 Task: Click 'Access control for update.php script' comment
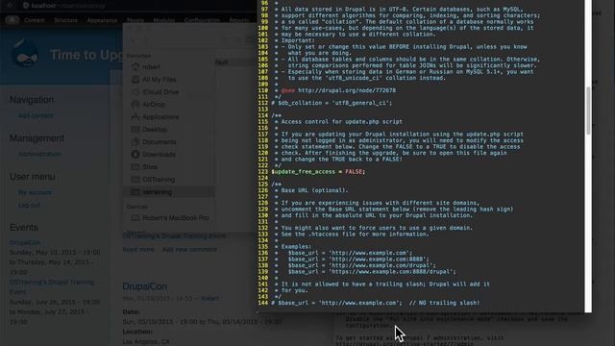pyautogui.click(x=342, y=122)
